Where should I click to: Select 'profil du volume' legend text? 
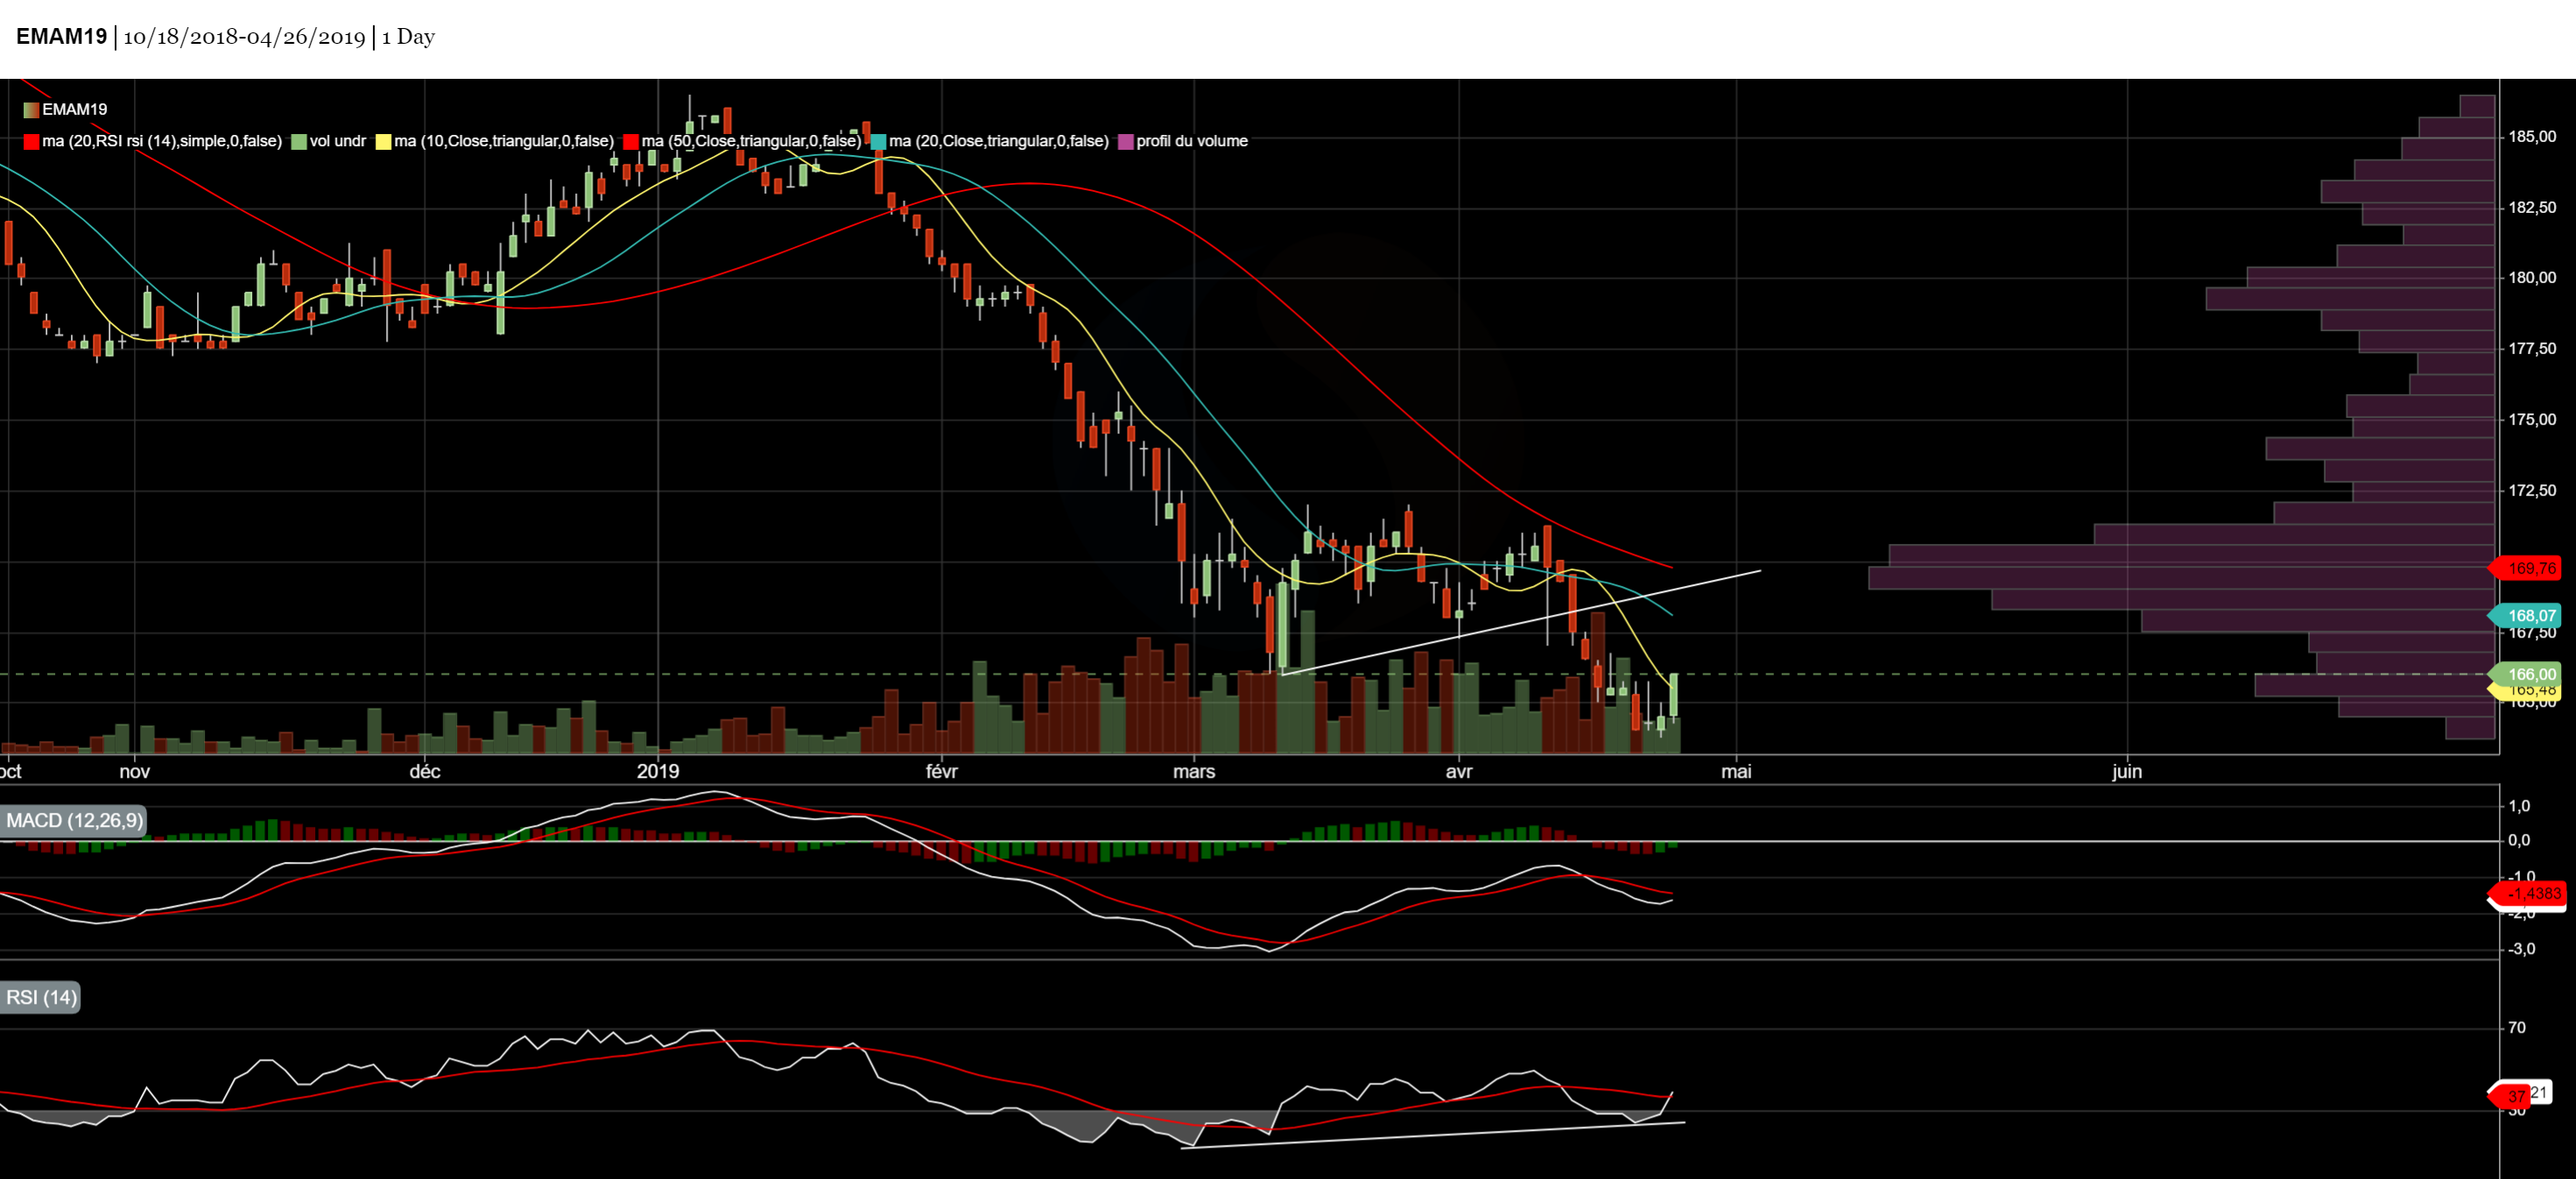[x=1192, y=141]
